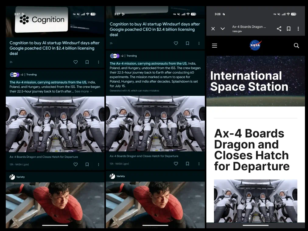
Task: Open search on the NASA site
Action: pos(296,46)
